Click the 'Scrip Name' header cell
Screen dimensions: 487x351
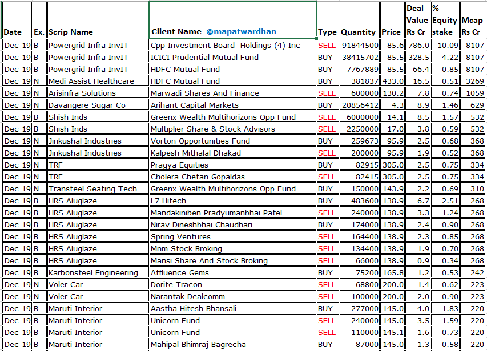pyautogui.click(x=98, y=20)
